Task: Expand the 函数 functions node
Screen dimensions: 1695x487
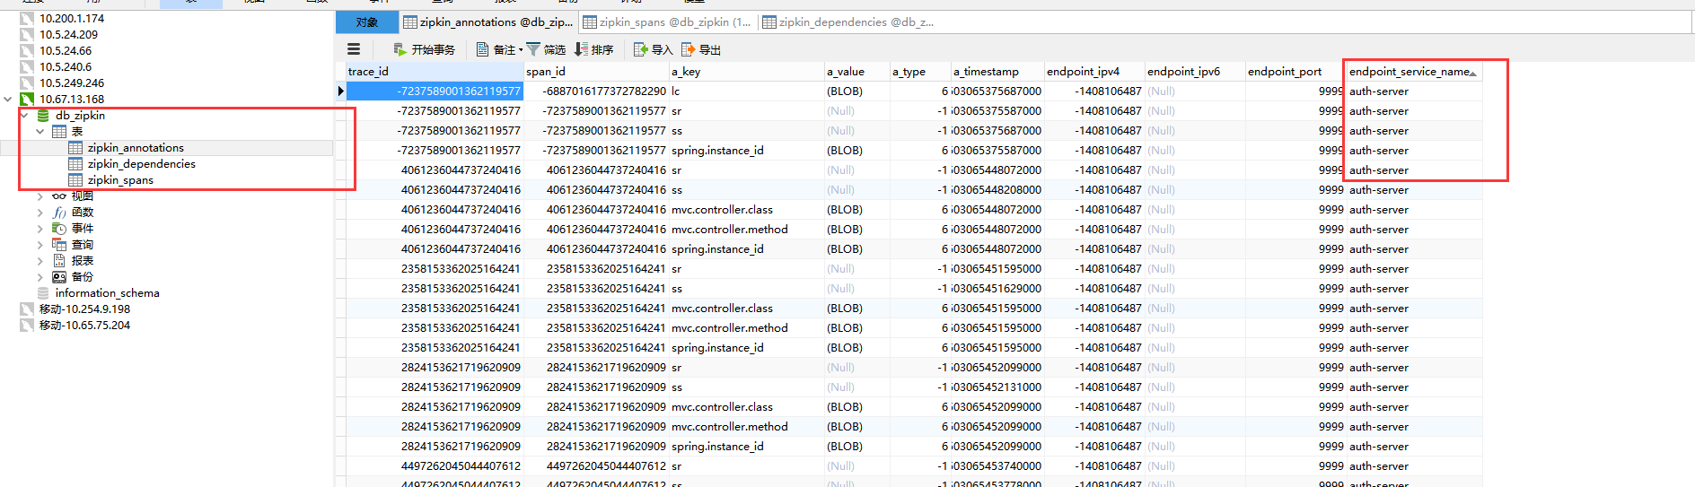Action: pyautogui.click(x=40, y=212)
